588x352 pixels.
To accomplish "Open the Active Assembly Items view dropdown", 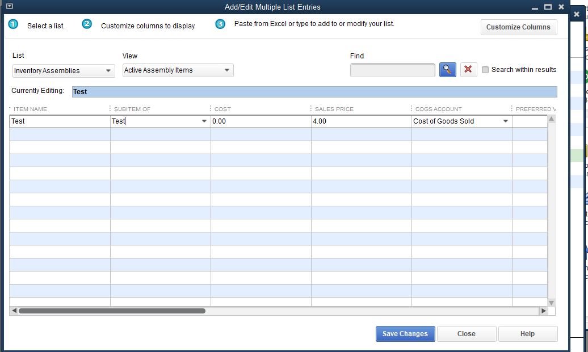I will click(x=227, y=70).
